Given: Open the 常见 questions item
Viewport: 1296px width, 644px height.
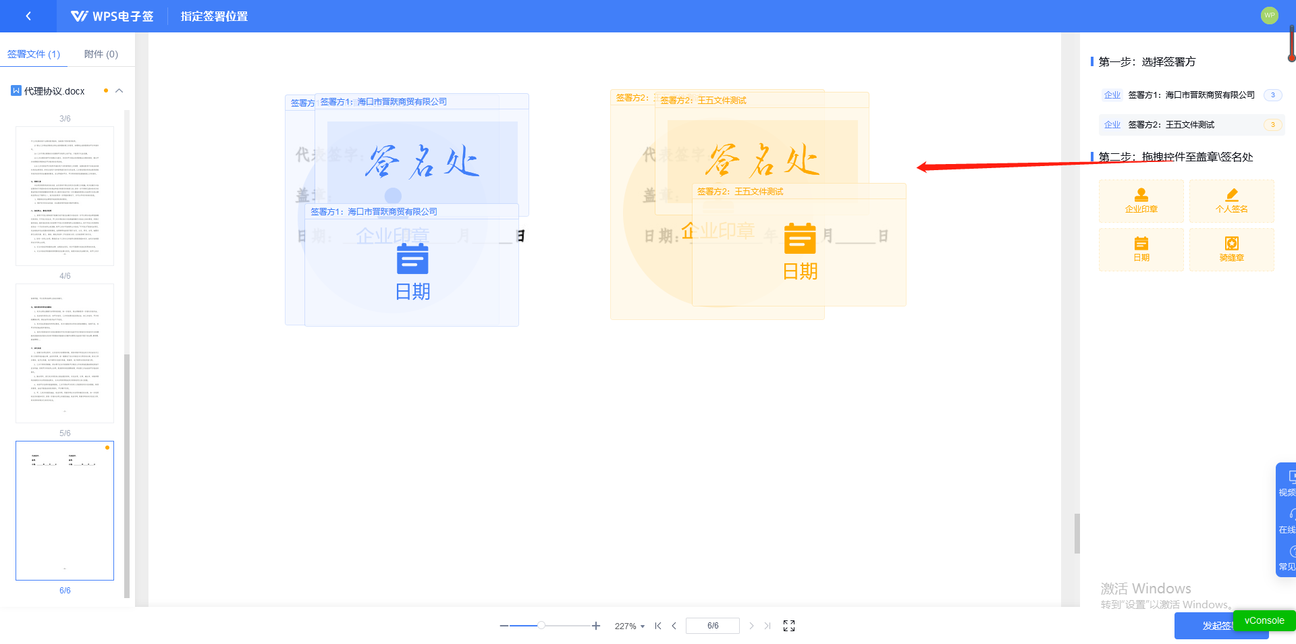Looking at the screenshot, I should [1288, 558].
